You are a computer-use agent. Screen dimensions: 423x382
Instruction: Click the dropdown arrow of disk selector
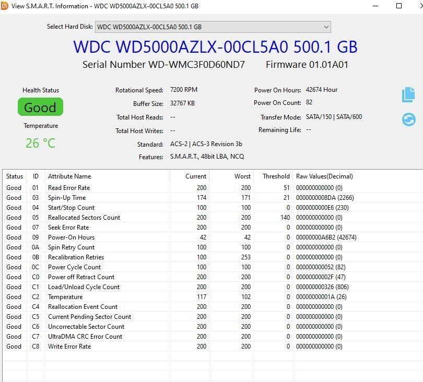coord(326,27)
